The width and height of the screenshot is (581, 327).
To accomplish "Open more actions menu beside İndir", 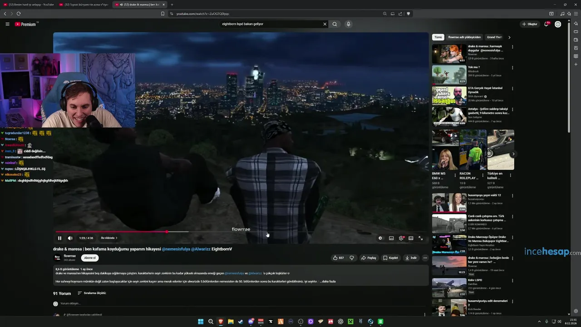I will click(425, 258).
